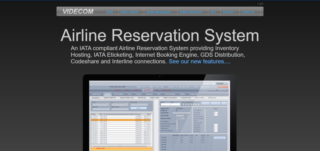Click the VIDECOM logo
The image size is (320, 151).
[x=78, y=12]
